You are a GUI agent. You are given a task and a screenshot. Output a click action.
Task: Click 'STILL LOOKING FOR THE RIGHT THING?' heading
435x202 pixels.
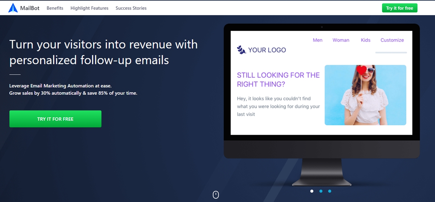(x=278, y=80)
